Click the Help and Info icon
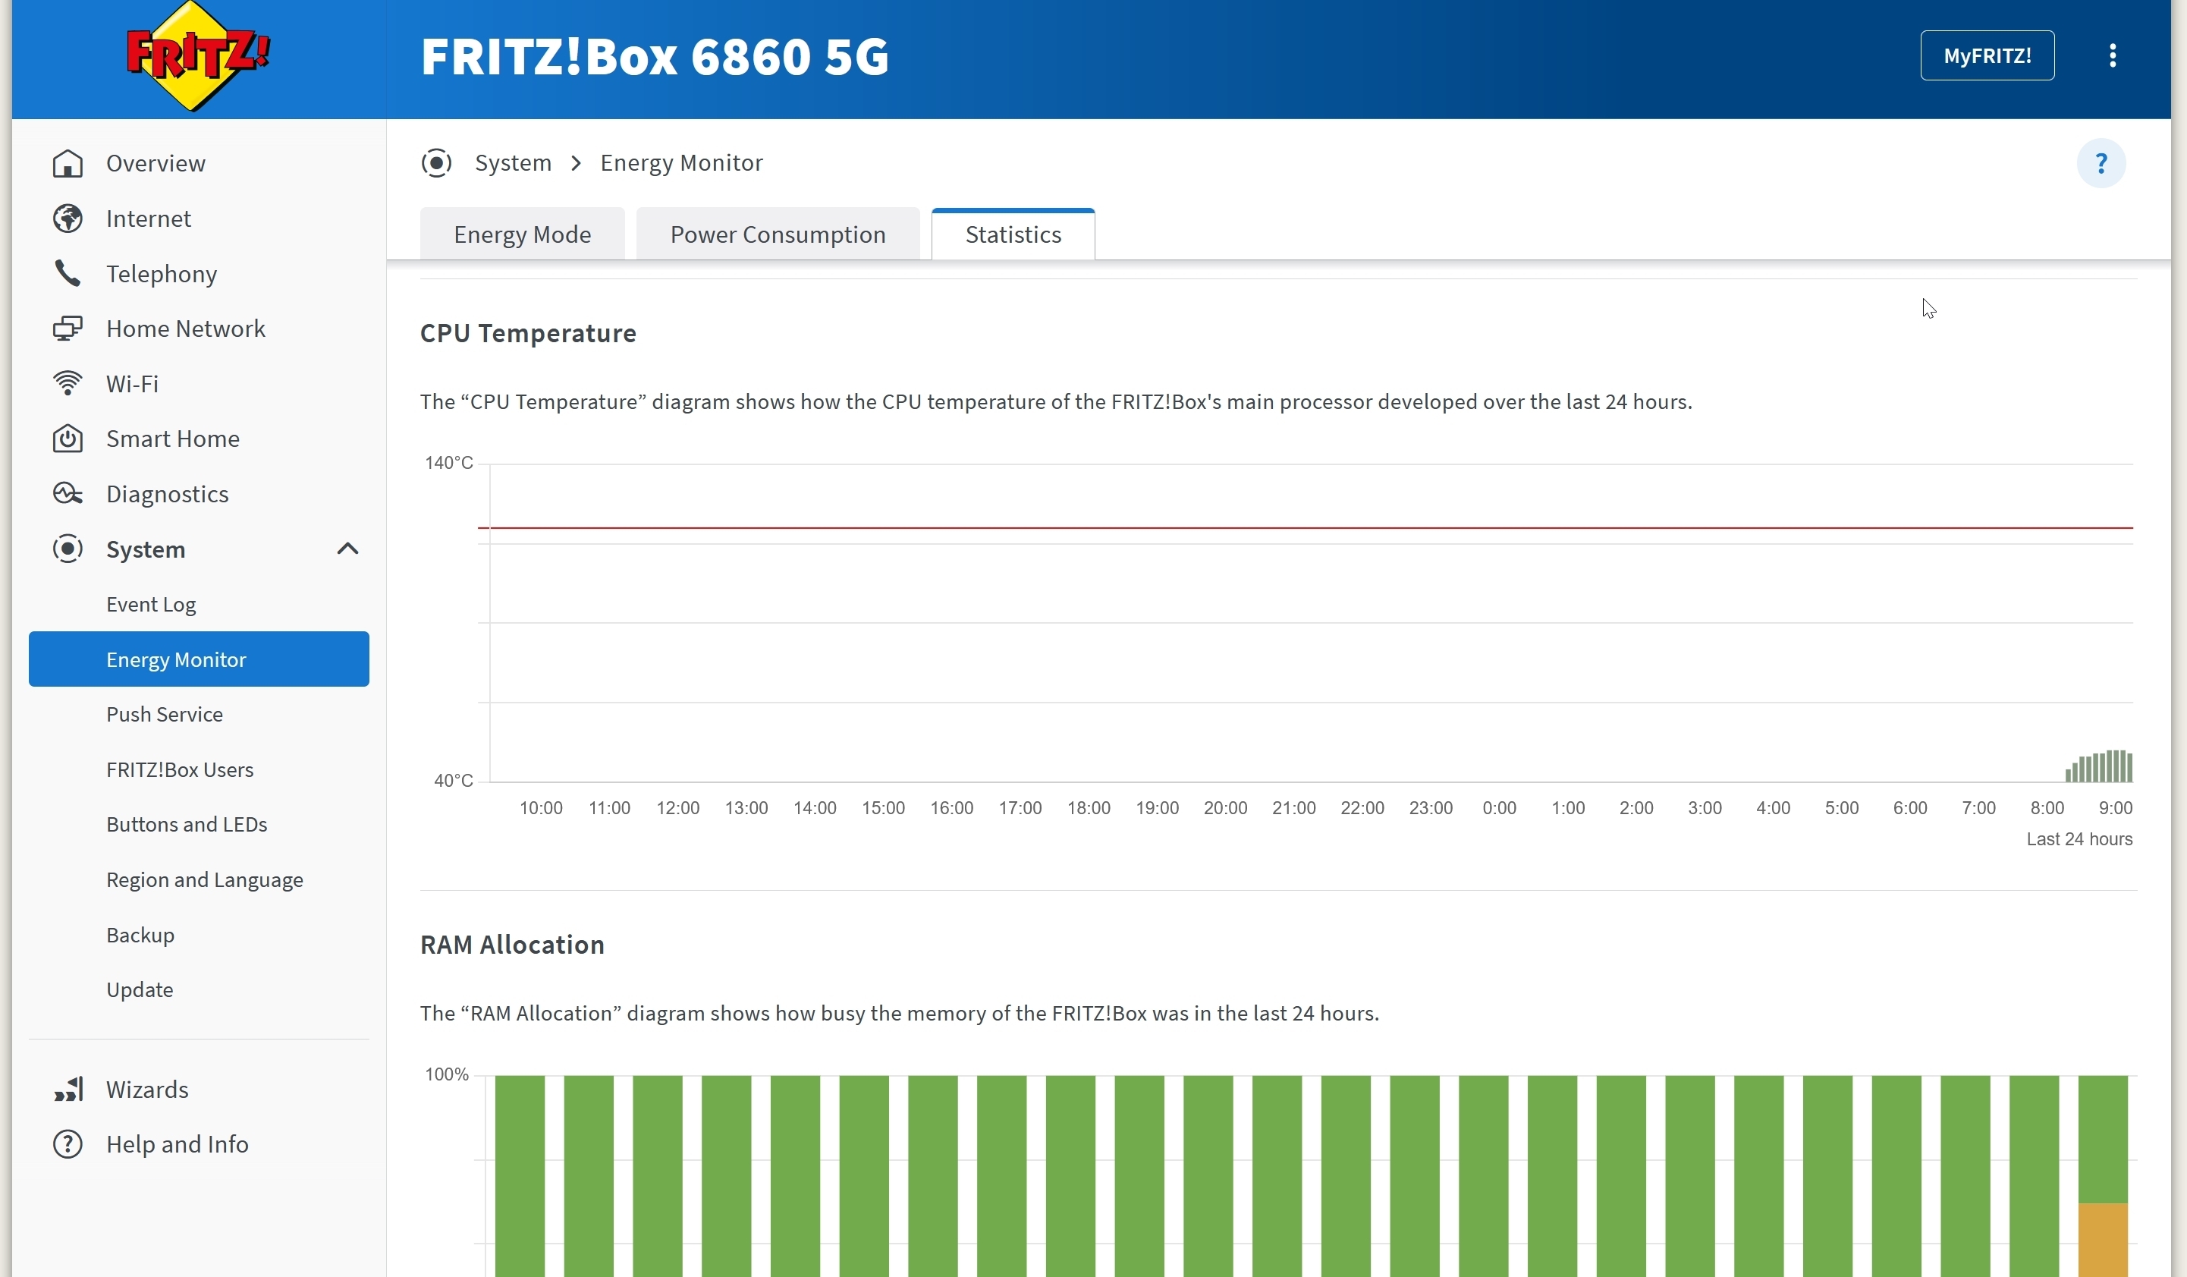Image resolution: width=2187 pixels, height=1277 pixels. [68, 1144]
